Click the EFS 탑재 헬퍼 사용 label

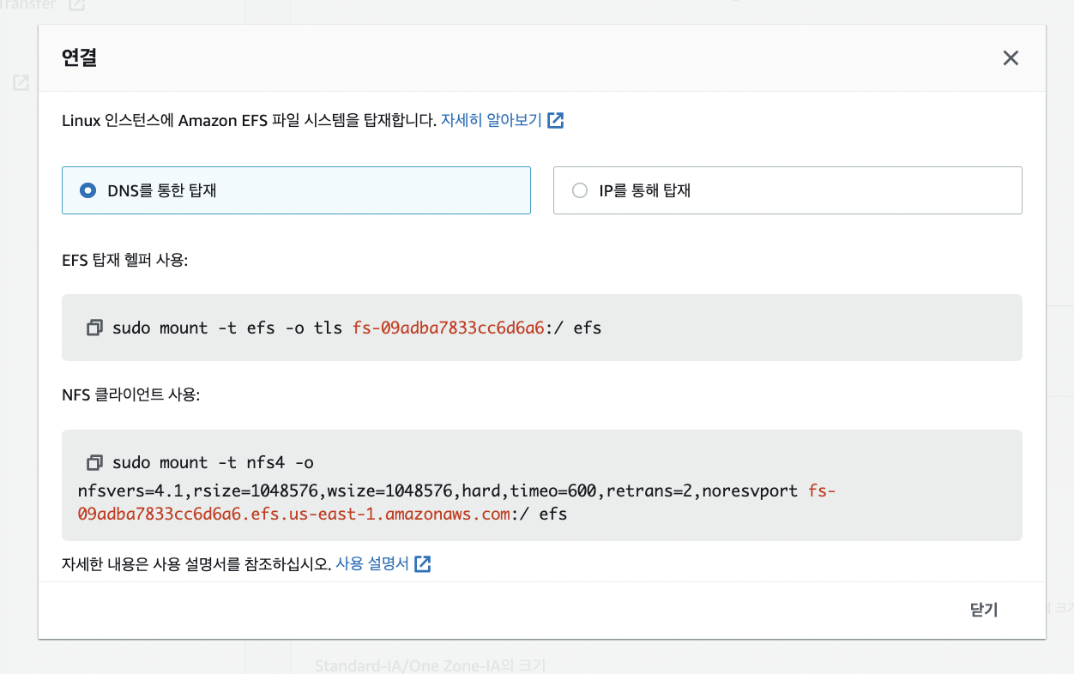click(125, 260)
